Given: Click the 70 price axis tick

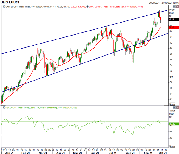Looking at the screenshot, I should [171, 48].
